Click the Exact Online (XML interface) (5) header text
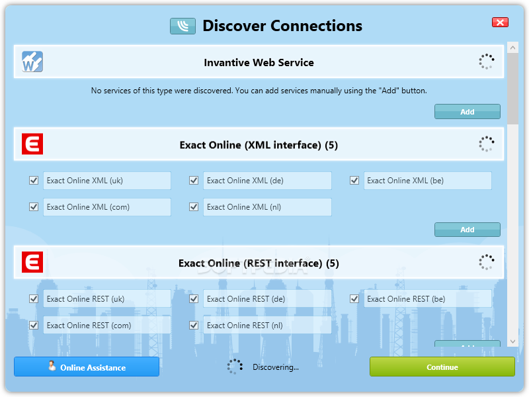This screenshot has width=529, height=397. 259,145
